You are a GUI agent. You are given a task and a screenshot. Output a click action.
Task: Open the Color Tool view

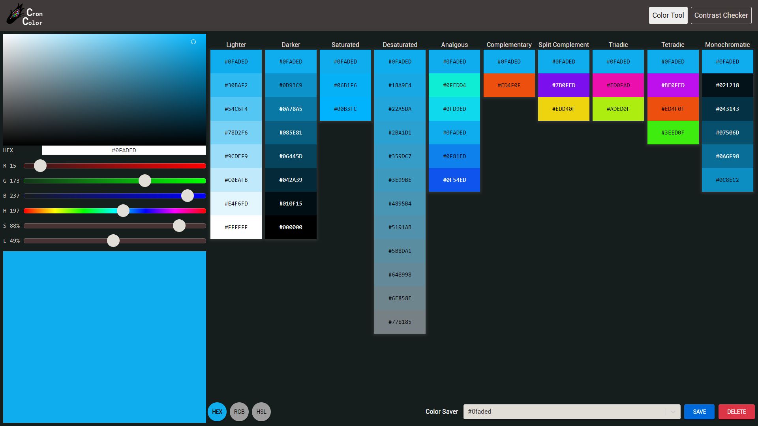668,15
